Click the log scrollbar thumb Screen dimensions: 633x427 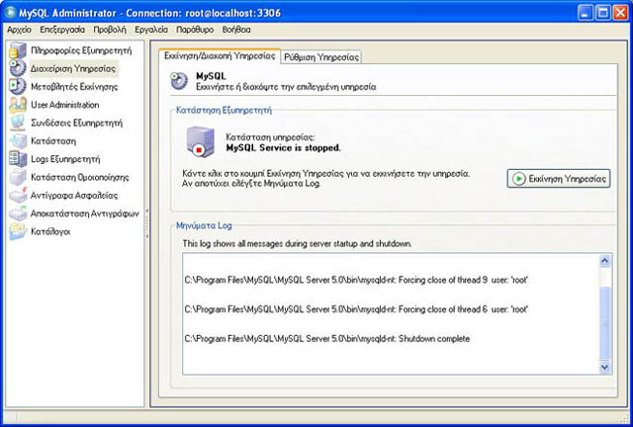[604, 323]
